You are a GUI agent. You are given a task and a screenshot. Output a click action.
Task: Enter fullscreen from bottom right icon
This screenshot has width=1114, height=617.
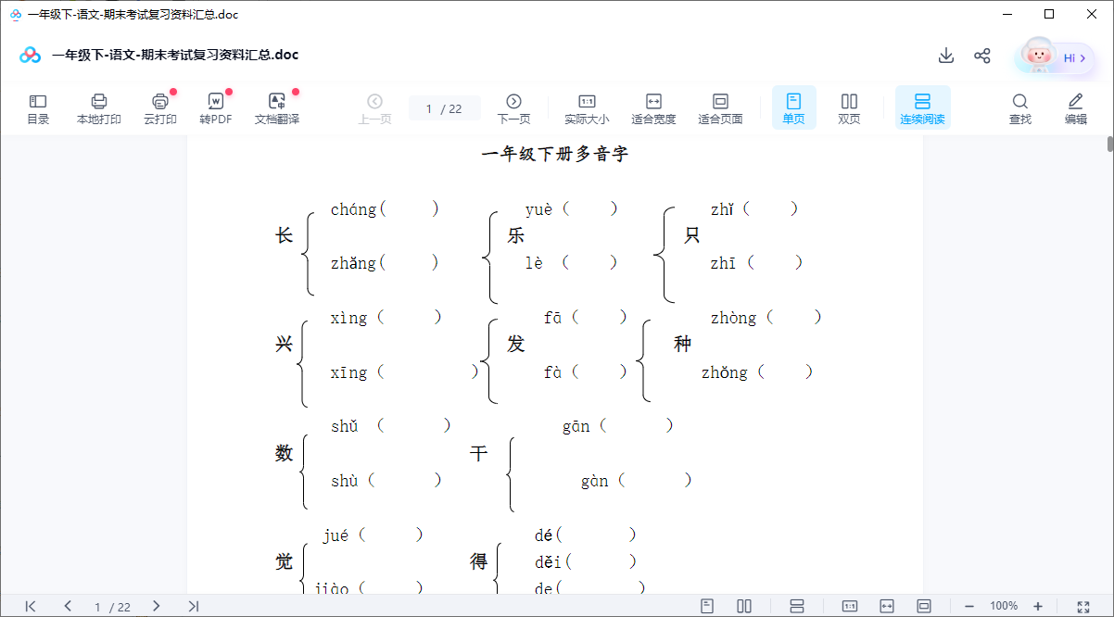pyautogui.click(x=1083, y=606)
